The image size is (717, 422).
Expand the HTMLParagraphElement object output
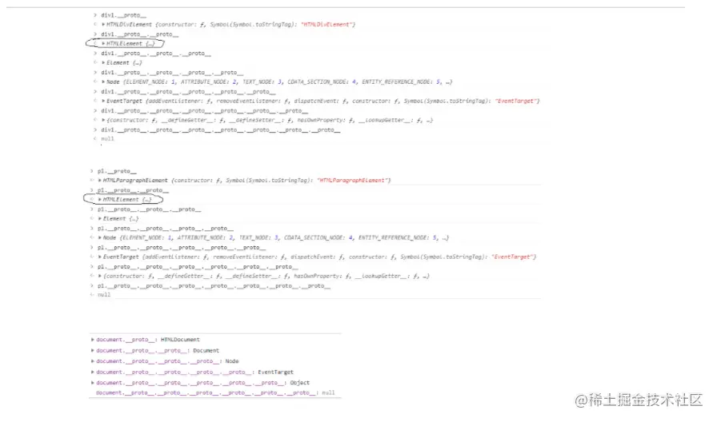click(100, 181)
